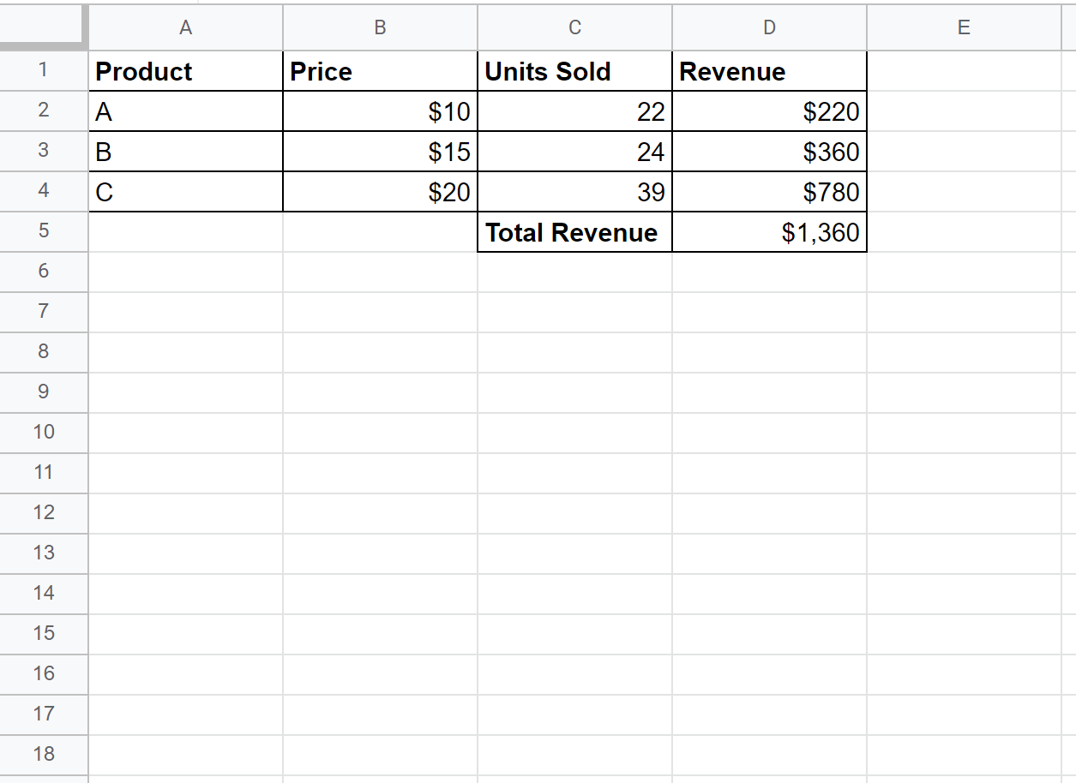Image resolution: width=1076 pixels, height=783 pixels.
Task: Select row 12 header
Action: click(44, 513)
